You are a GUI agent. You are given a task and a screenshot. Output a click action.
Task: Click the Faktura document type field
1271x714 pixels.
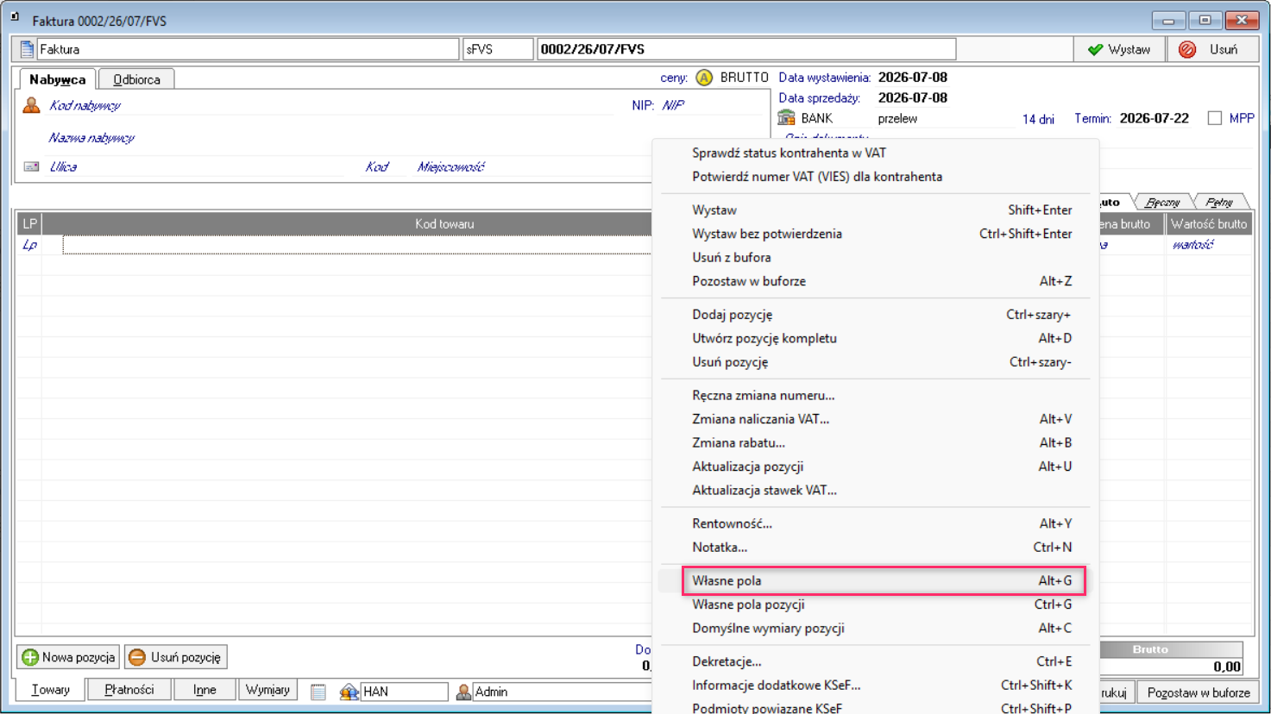point(248,49)
